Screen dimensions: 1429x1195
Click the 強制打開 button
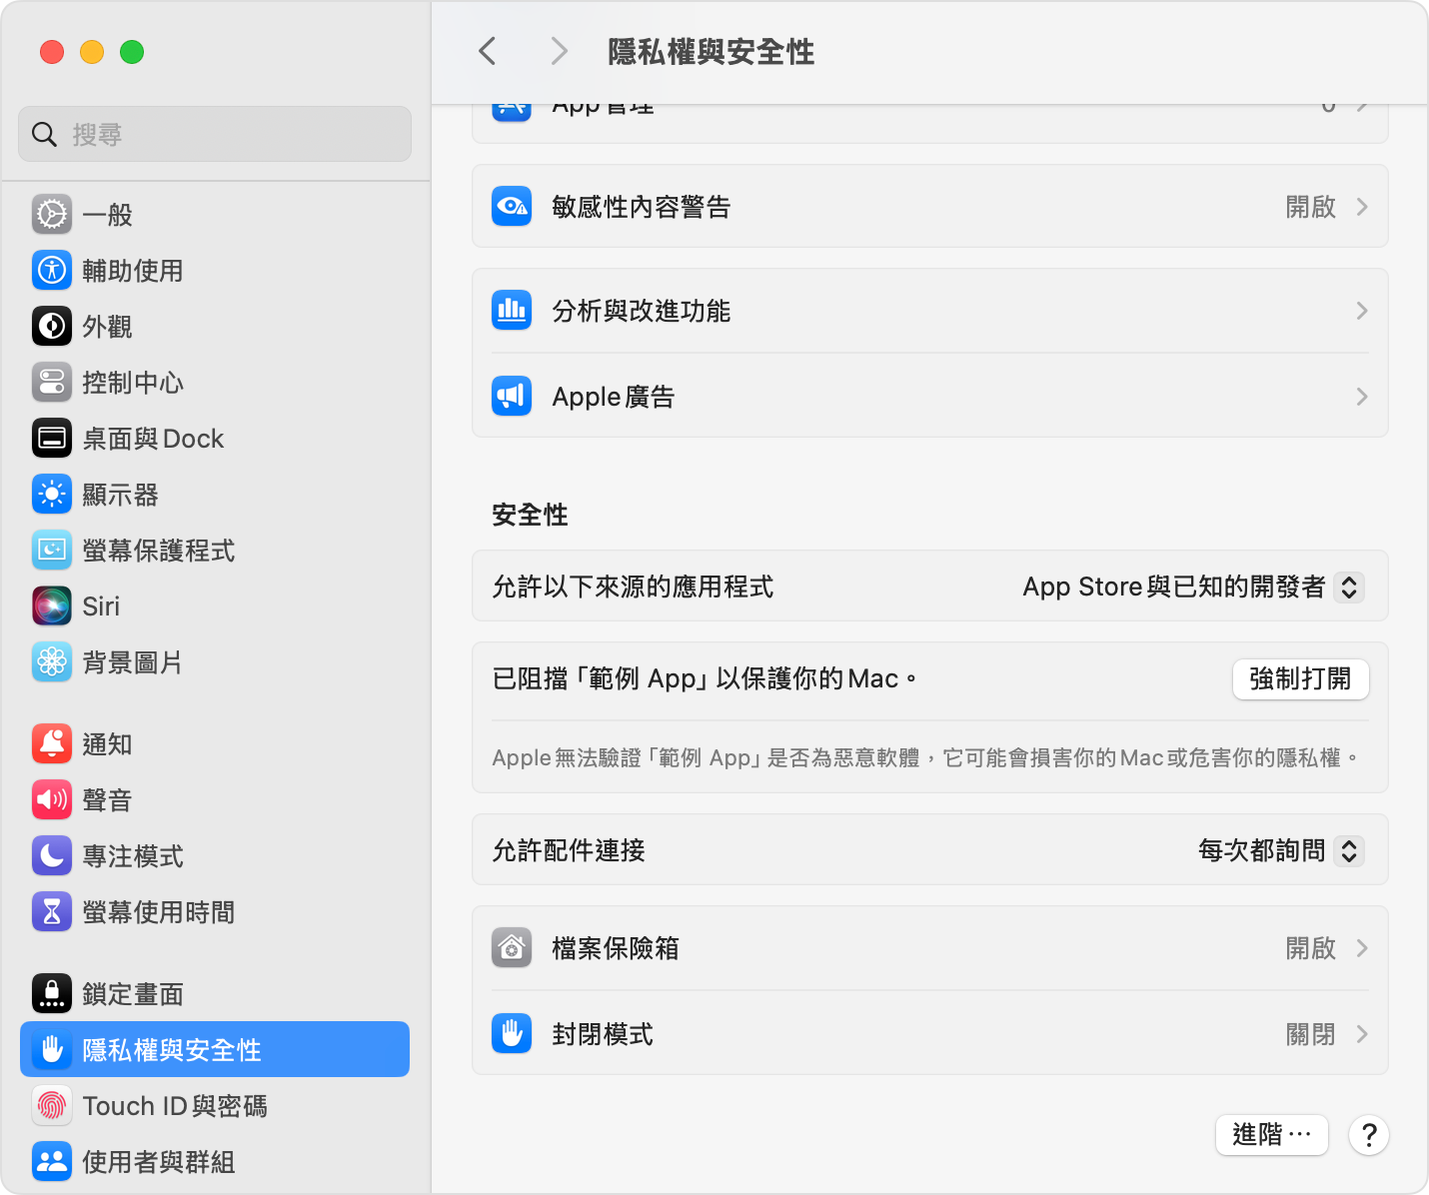[x=1300, y=678]
